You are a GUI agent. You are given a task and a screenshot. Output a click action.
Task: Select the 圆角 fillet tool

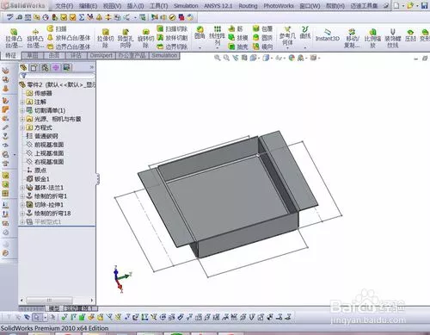200,33
